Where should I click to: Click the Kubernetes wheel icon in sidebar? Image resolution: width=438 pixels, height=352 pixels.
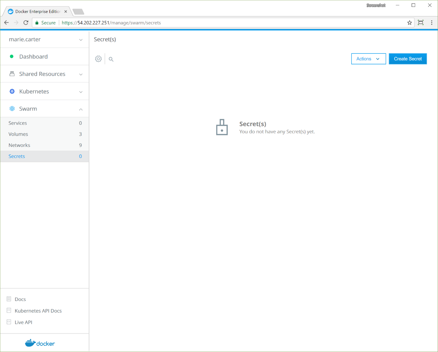pyautogui.click(x=12, y=91)
